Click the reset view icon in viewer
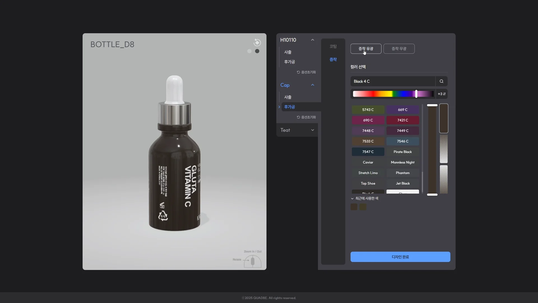The width and height of the screenshot is (538, 303). (x=257, y=42)
